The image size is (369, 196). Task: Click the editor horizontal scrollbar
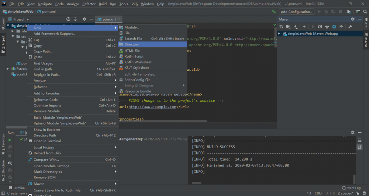click(x=162, y=121)
